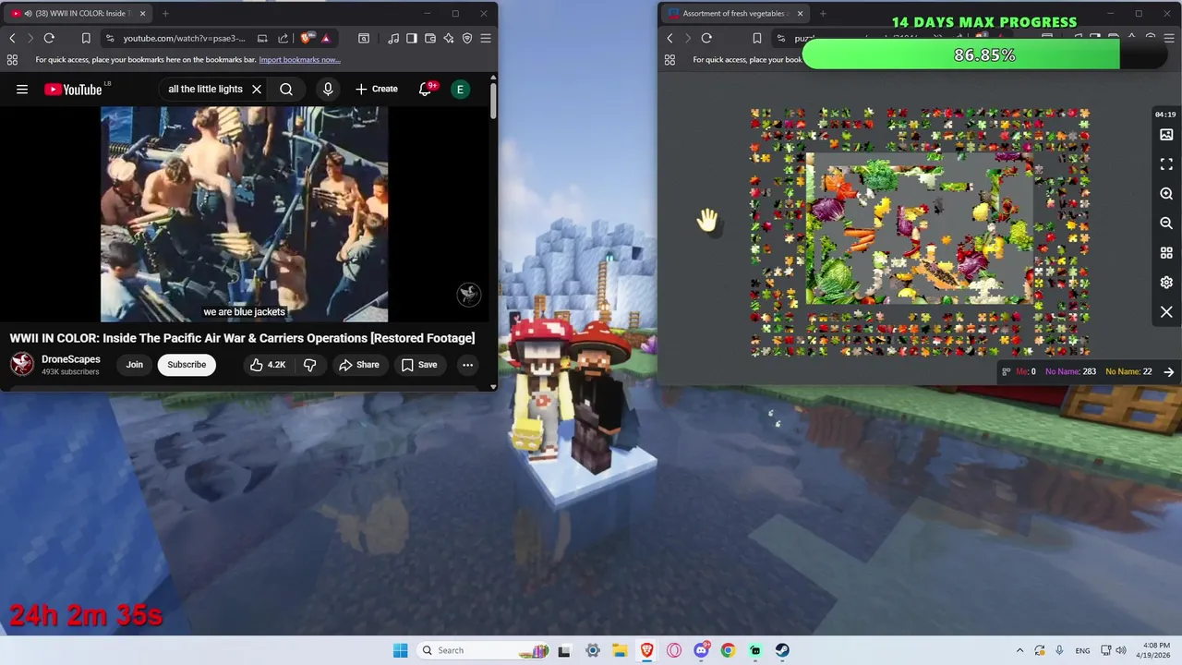Show apps grid in YouTube window bookmarks bar
The image size is (1182, 665).
(12, 60)
